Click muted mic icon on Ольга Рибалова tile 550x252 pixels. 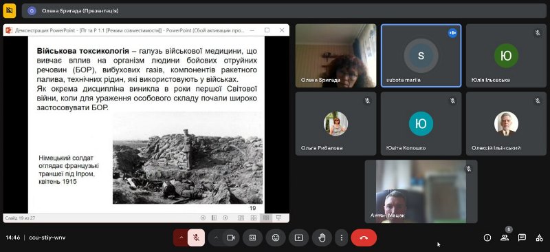[x=367, y=101]
